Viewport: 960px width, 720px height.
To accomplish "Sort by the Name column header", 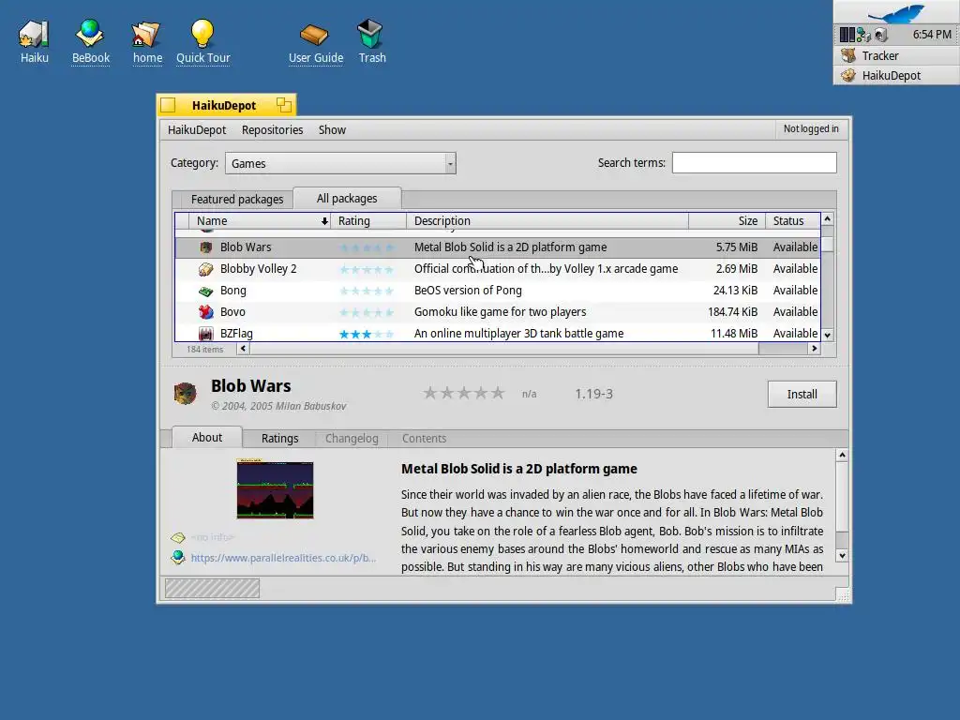I will tap(260, 221).
